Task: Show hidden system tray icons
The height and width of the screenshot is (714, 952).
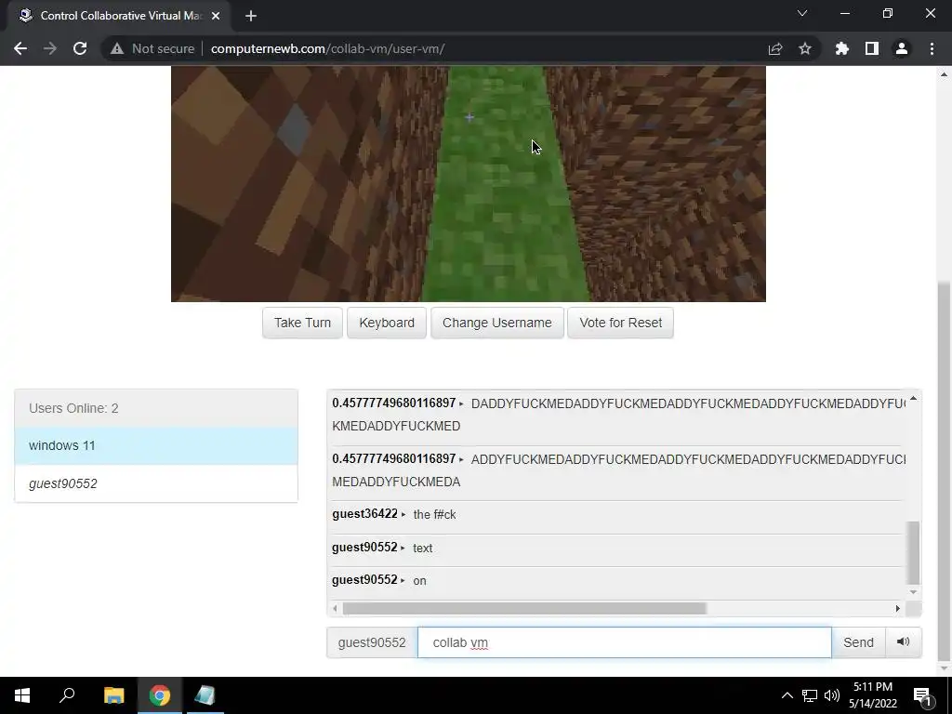Action: 787,695
